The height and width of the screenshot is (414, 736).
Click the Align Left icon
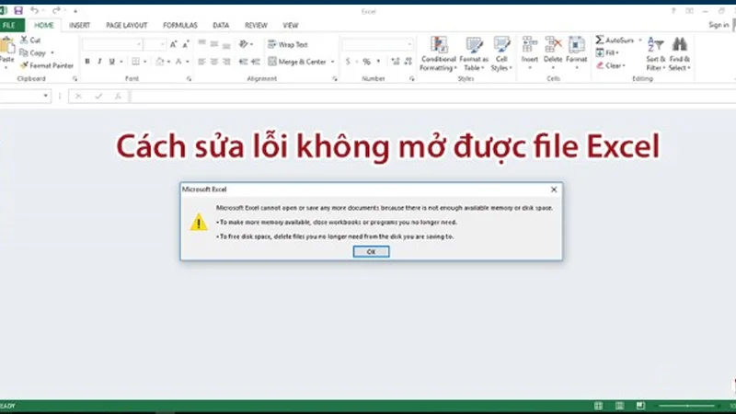201,62
